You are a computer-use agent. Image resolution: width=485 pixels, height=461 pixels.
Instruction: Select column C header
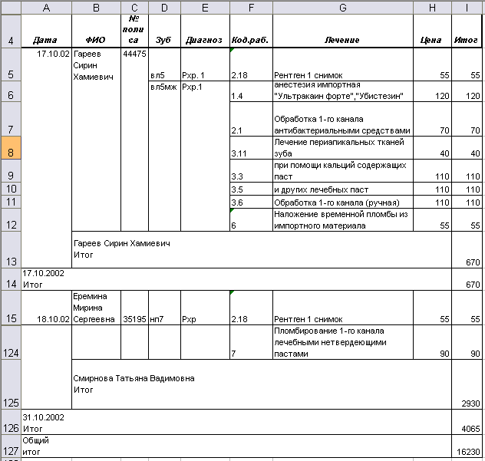134,8
